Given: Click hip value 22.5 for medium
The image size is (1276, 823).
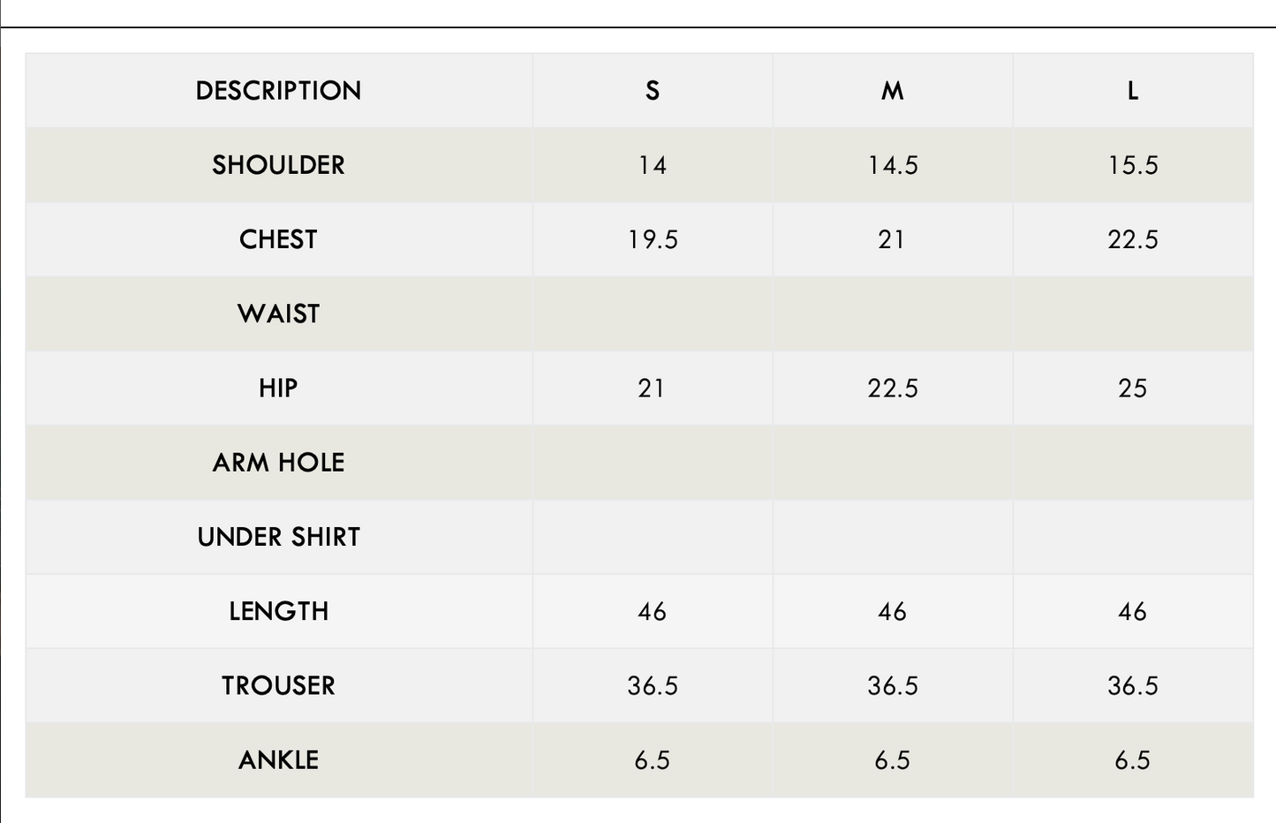Looking at the screenshot, I should (x=893, y=388).
